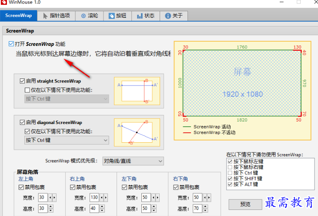
Task: Switch to the ScreenWrap tab
Action: (x=18, y=16)
